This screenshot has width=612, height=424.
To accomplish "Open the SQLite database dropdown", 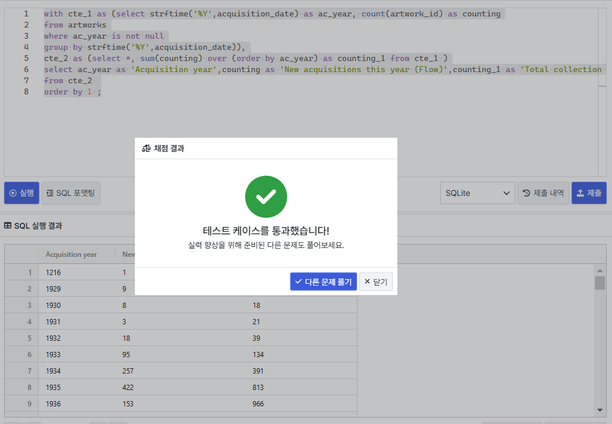I will tap(477, 193).
